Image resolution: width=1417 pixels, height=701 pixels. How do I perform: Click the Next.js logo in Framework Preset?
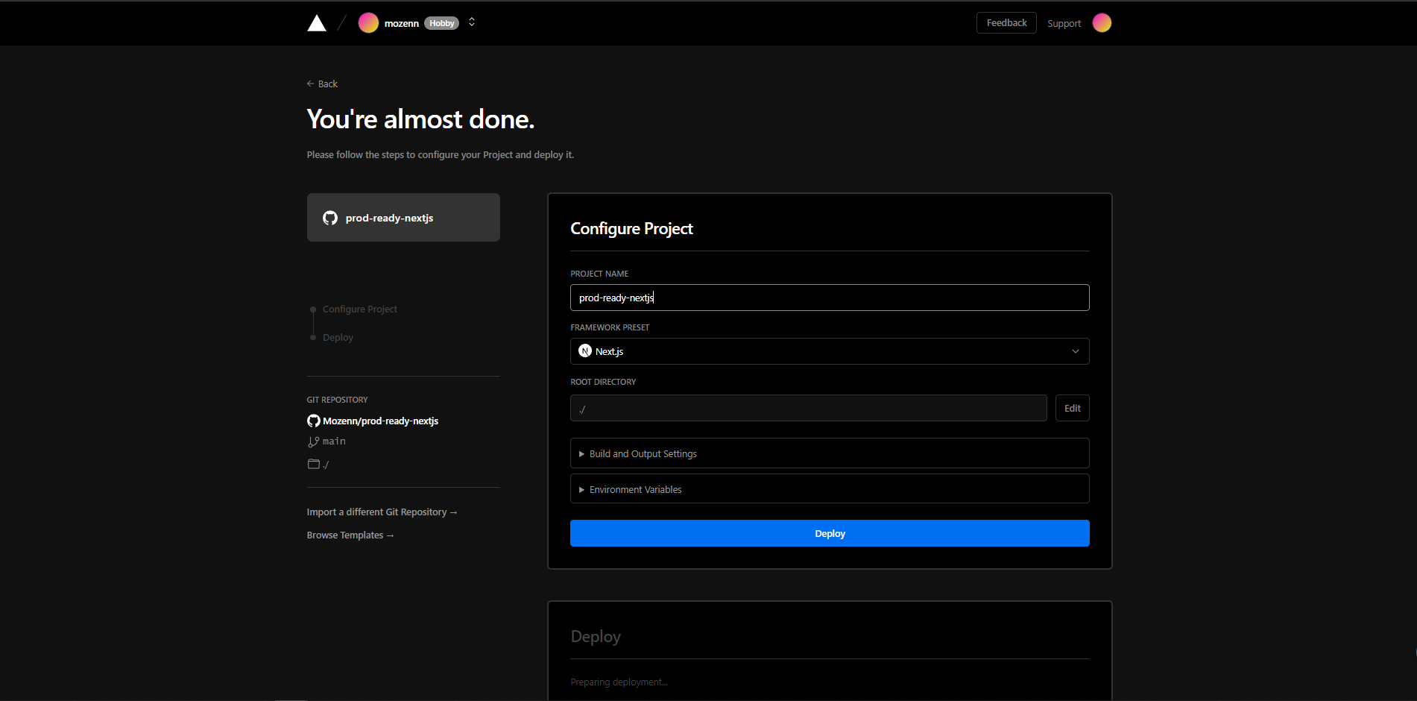[585, 351]
